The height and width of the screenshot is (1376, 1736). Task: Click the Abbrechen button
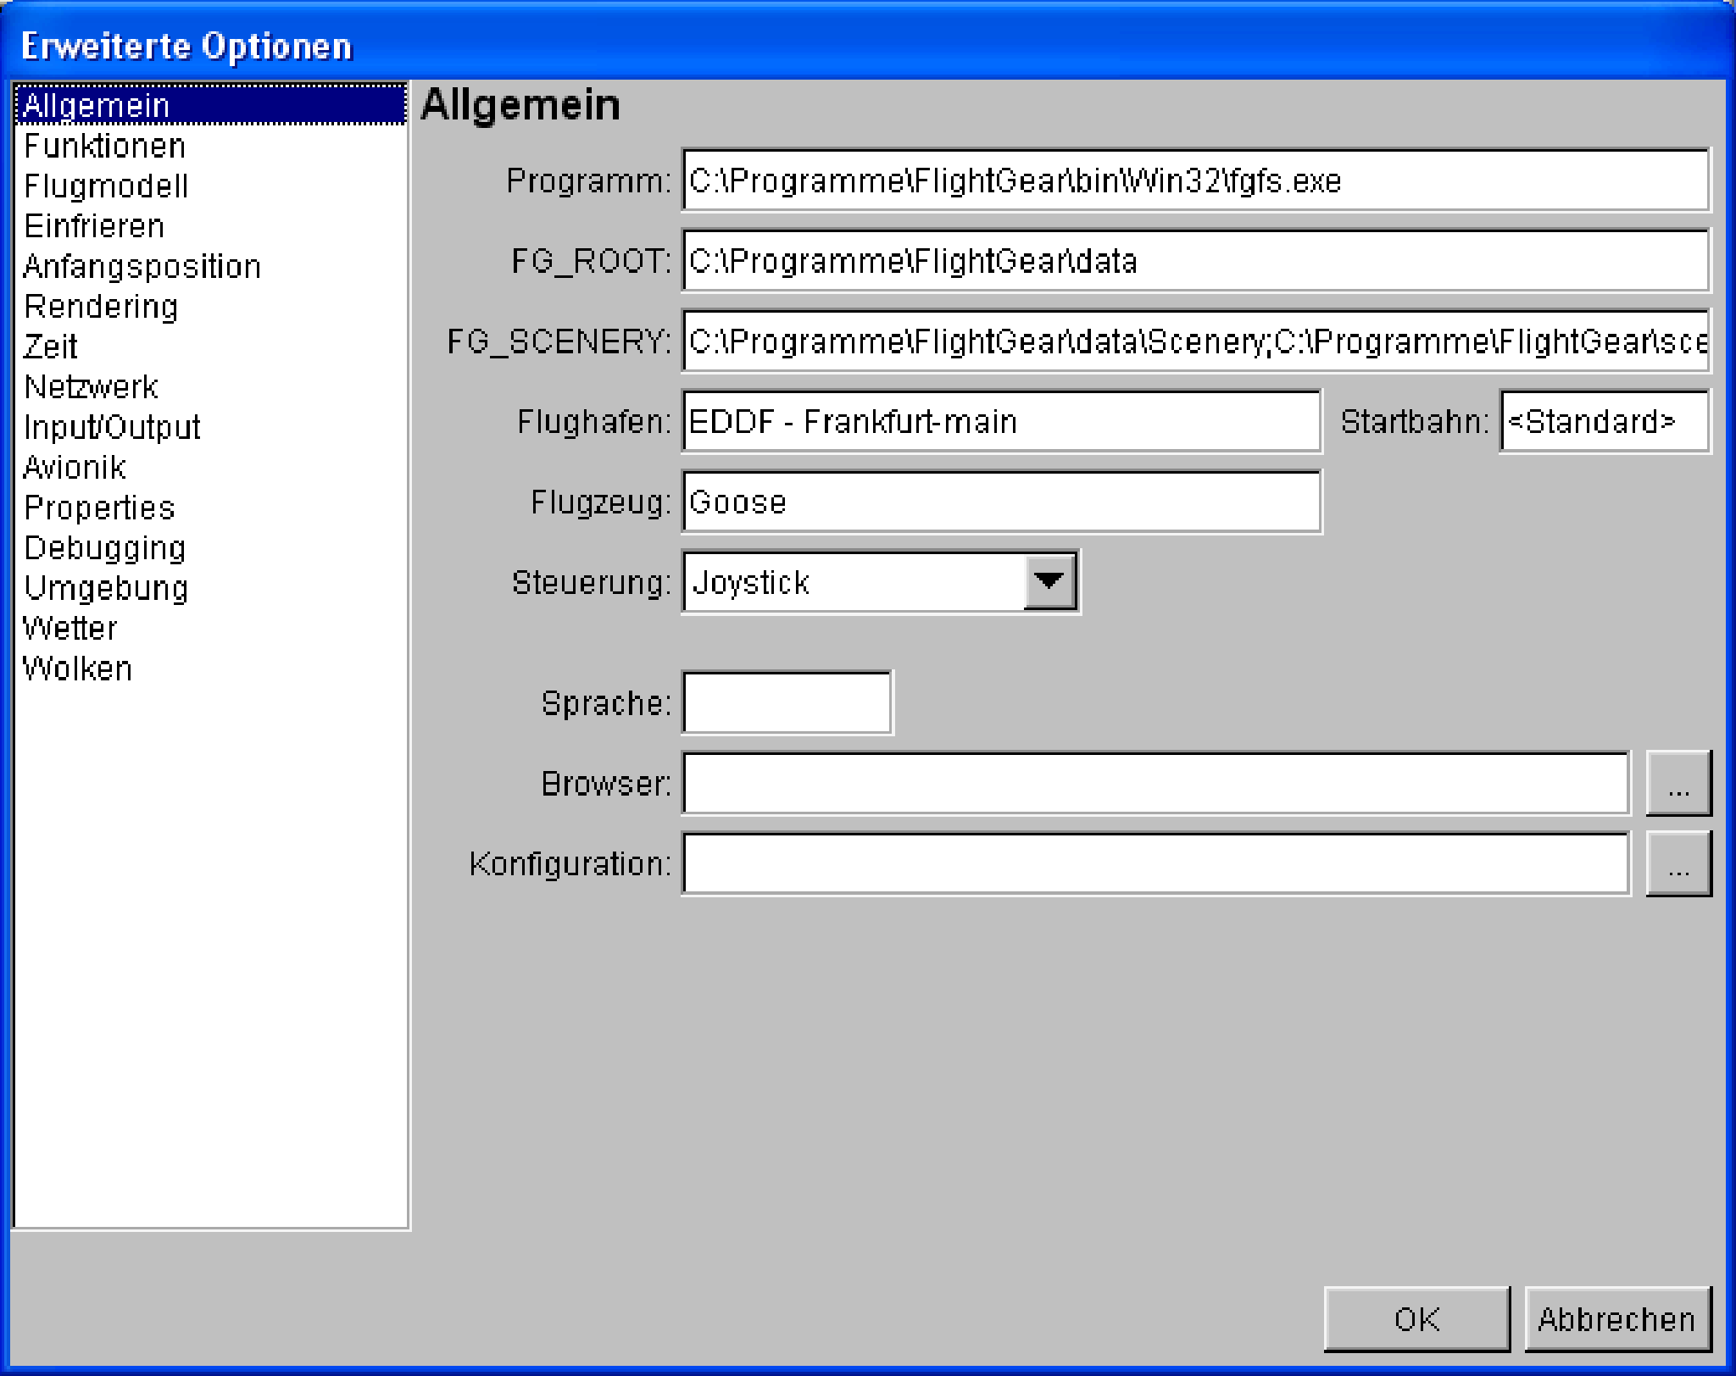click(x=1616, y=1319)
